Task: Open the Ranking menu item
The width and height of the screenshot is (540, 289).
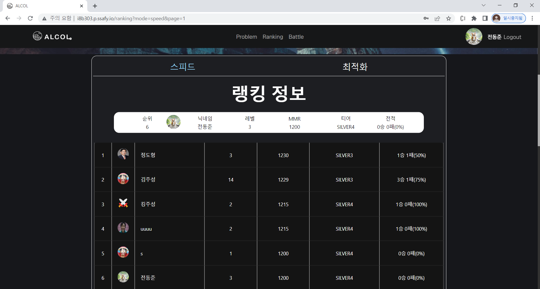Action: (x=273, y=37)
